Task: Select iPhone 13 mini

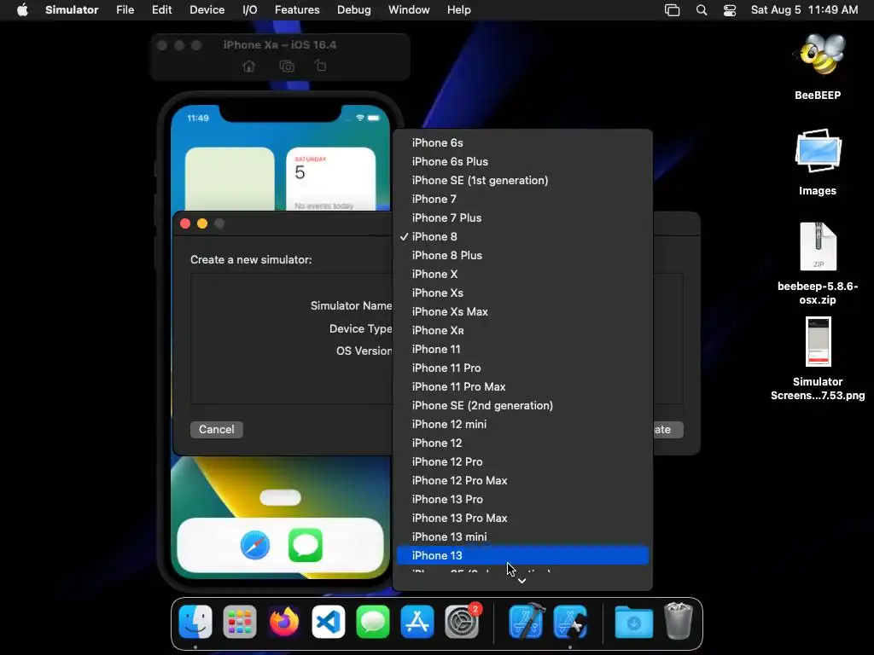Action: [x=522, y=536]
